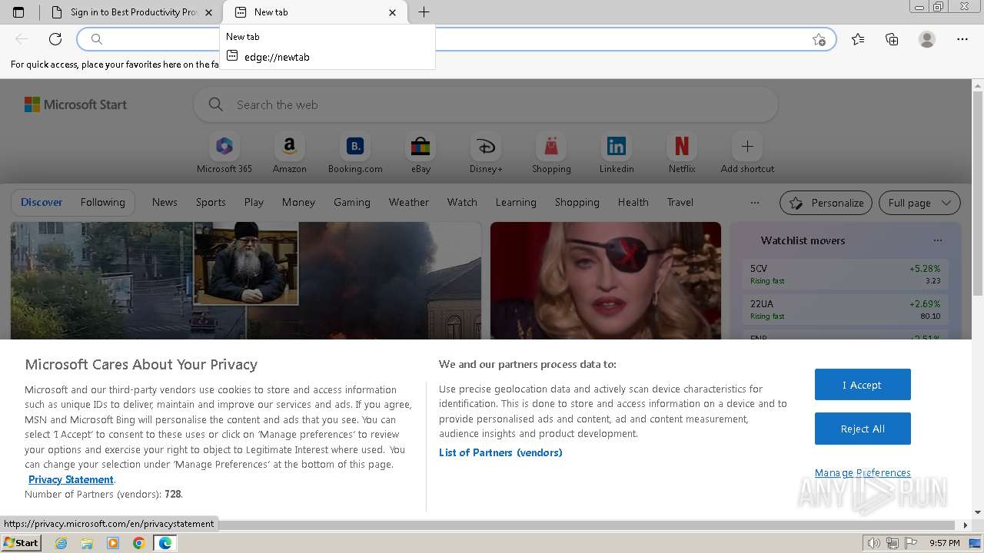
Task: Open the Shopping bag shortcut
Action: coord(551,154)
